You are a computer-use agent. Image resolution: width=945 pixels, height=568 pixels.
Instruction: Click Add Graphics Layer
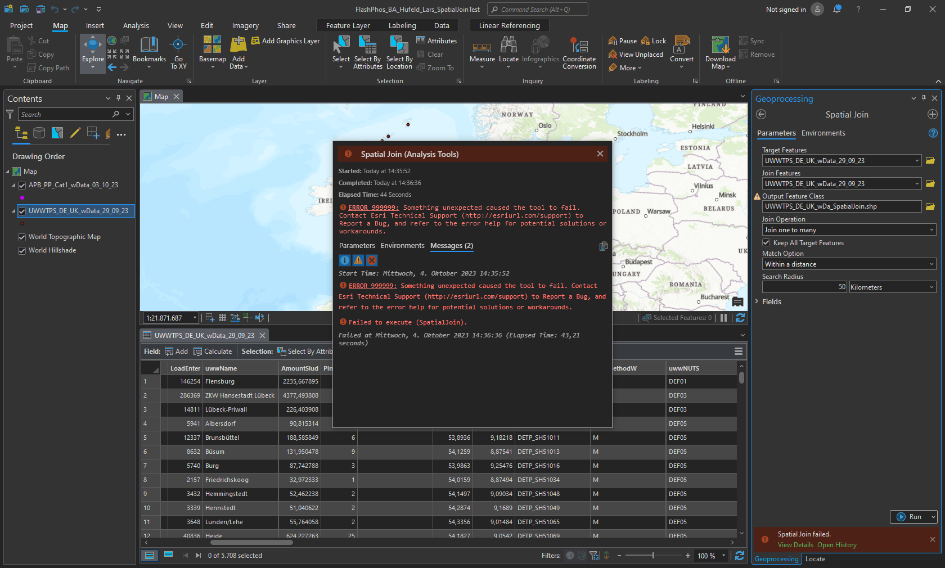click(285, 41)
